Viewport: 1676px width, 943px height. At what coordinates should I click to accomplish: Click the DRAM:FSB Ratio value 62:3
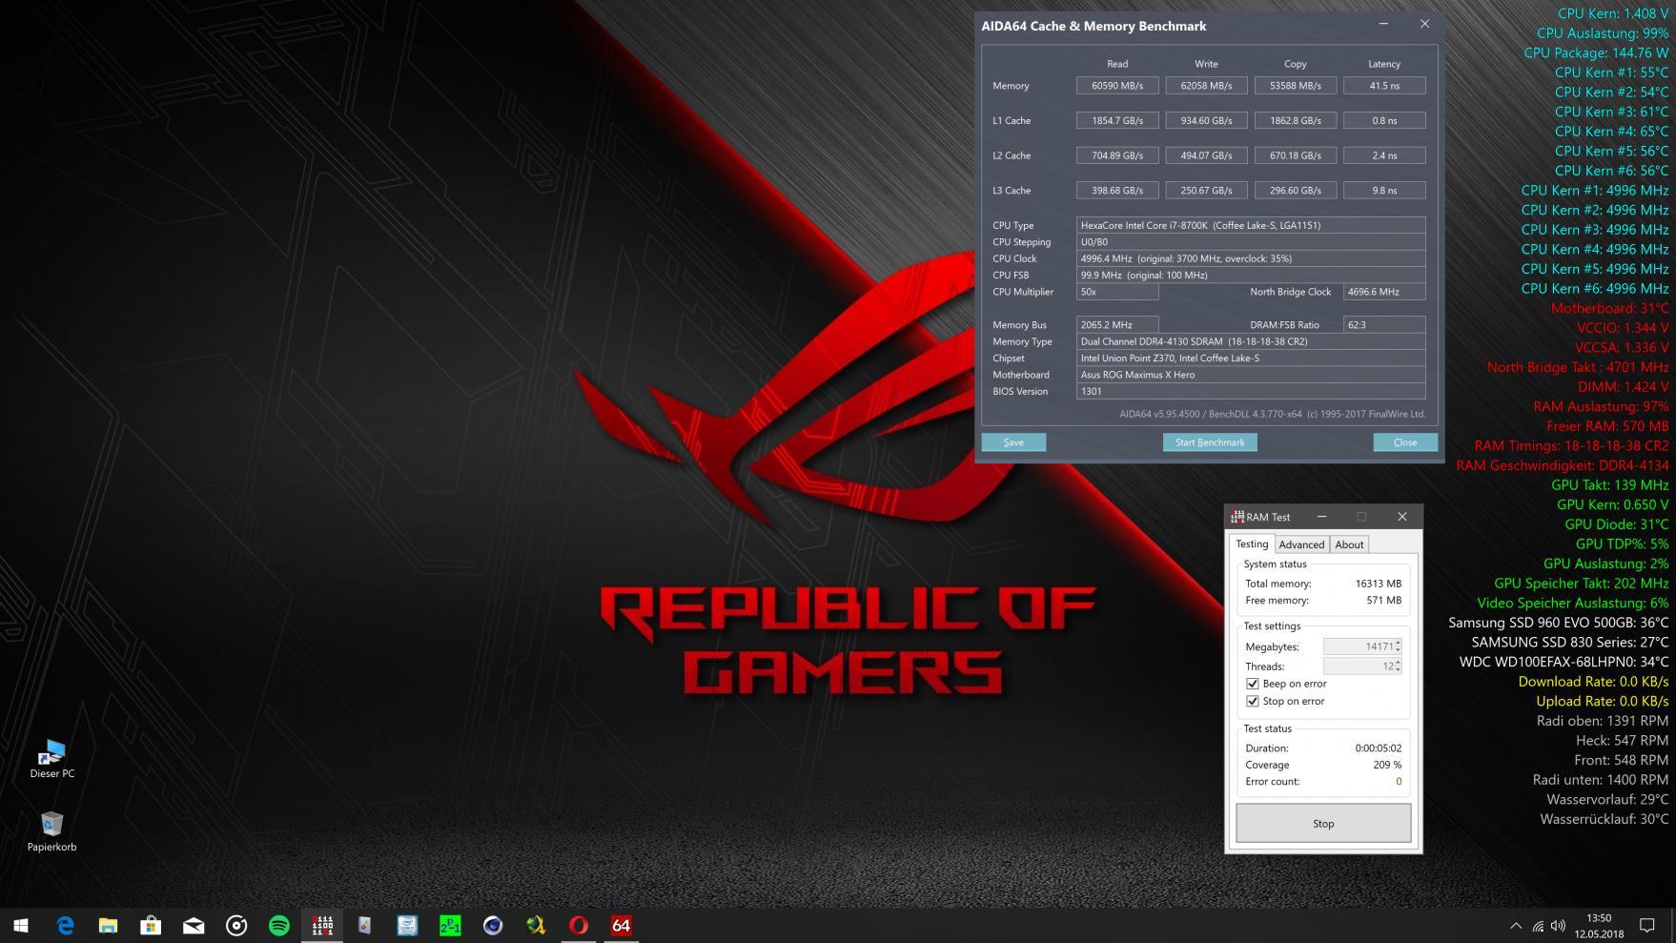(x=1384, y=325)
